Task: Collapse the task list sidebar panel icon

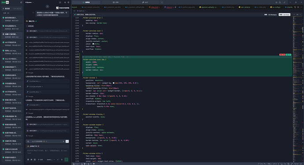Action: tap(21, 2)
